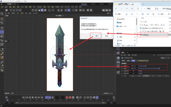Open Edit Render Settings clapperboard icon
The width and height of the screenshot is (171, 107).
(x=110, y=10)
